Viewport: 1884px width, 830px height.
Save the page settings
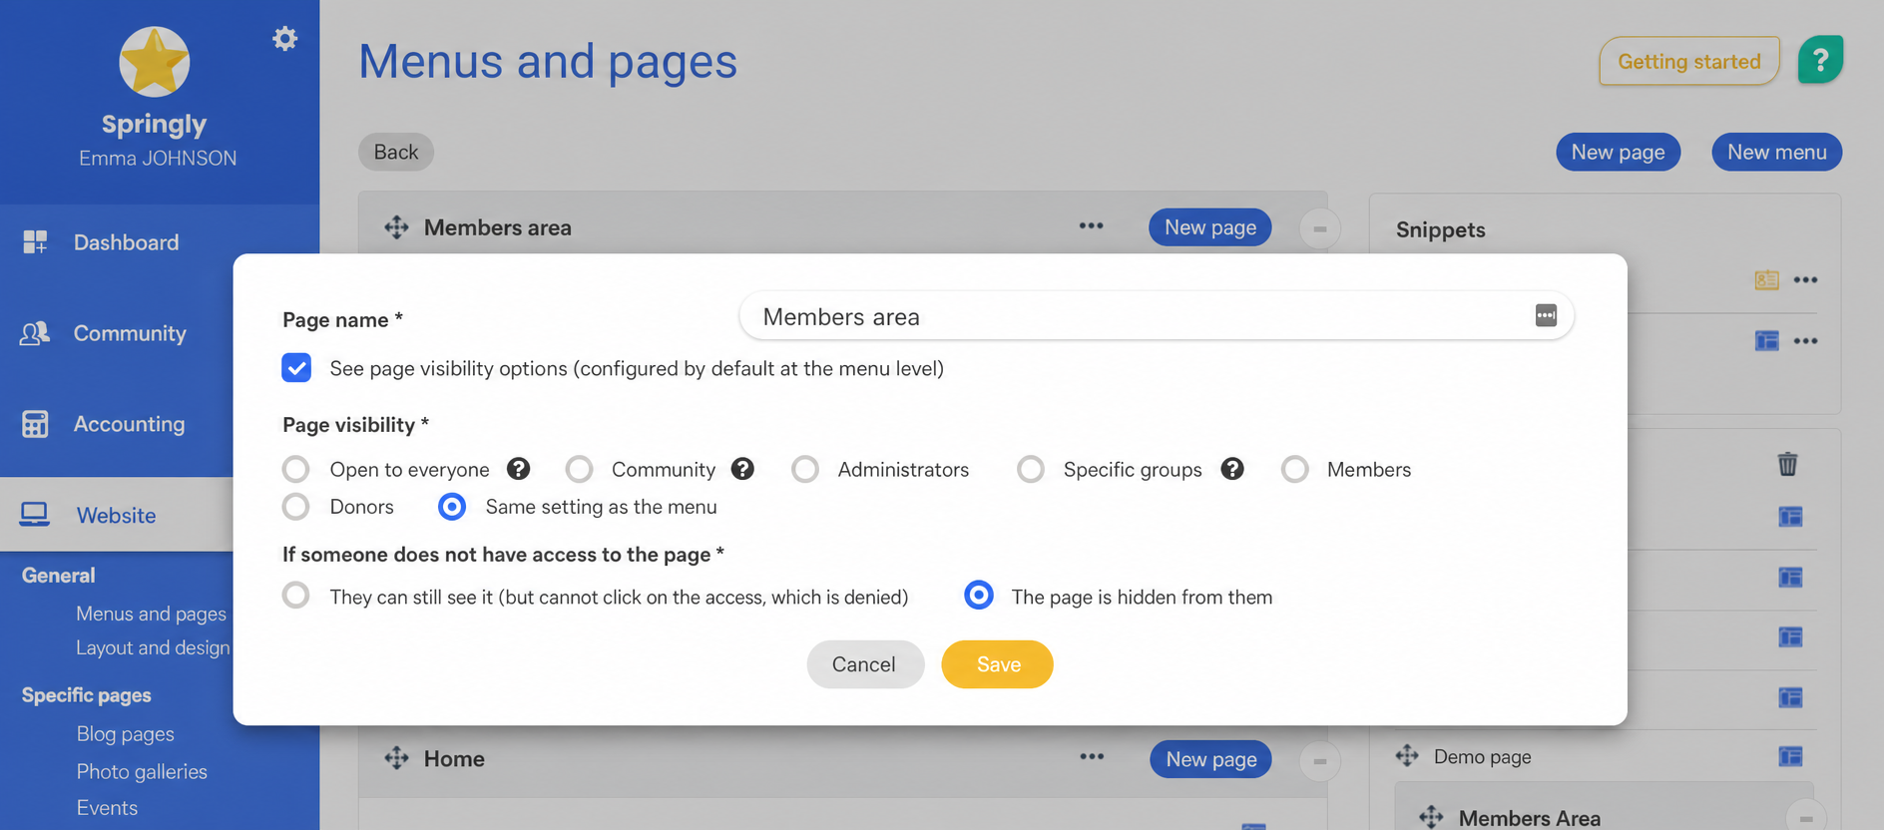coord(998,664)
